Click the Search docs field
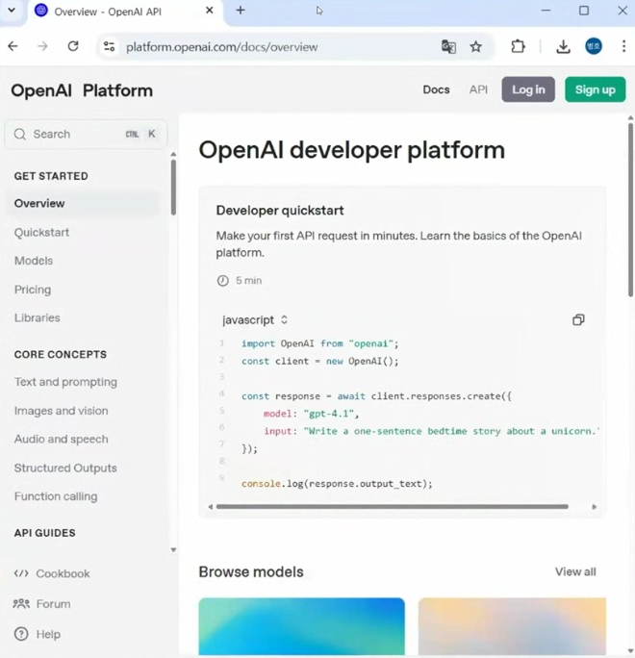 click(86, 135)
